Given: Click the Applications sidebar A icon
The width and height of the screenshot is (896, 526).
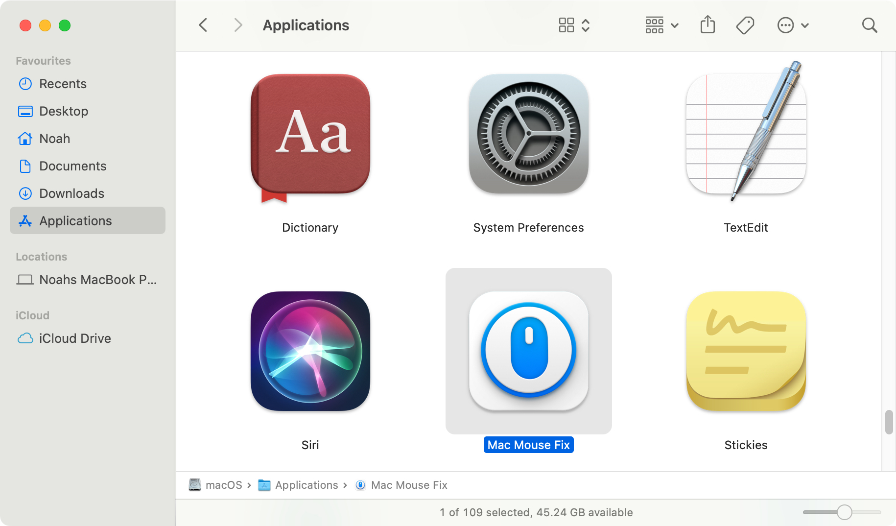Looking at the screenshot, I should (x=25, y=221).
